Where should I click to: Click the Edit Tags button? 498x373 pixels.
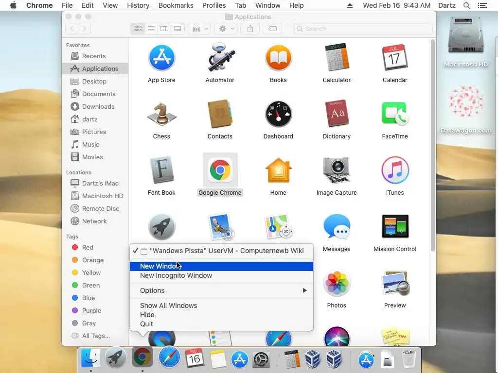272,29
